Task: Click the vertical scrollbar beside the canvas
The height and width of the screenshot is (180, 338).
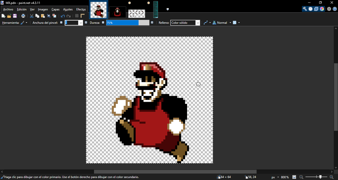Action: click(336, 97)
